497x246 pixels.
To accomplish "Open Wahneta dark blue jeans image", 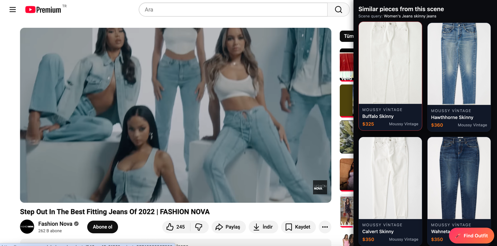I will click(459, 178).
